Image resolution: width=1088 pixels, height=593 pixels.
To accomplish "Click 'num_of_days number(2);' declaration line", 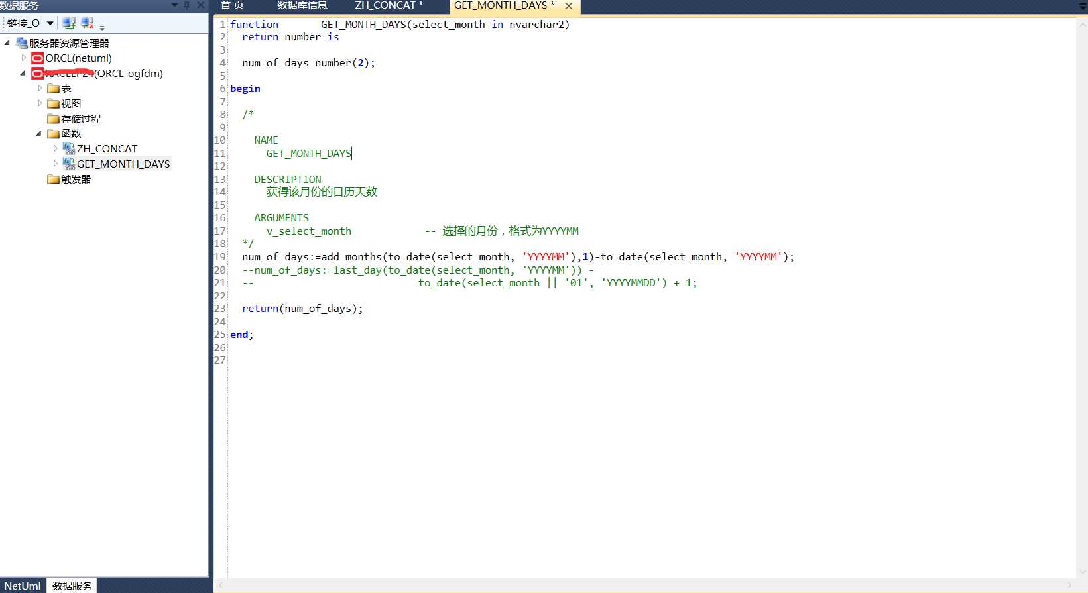I will click(x=309, y=63).
